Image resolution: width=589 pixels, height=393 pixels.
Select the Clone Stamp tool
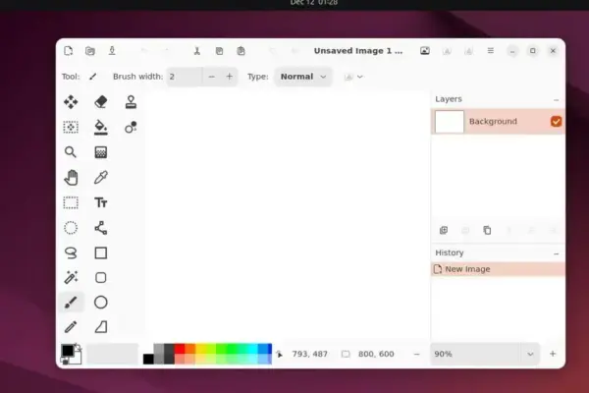tap(131, 102)
